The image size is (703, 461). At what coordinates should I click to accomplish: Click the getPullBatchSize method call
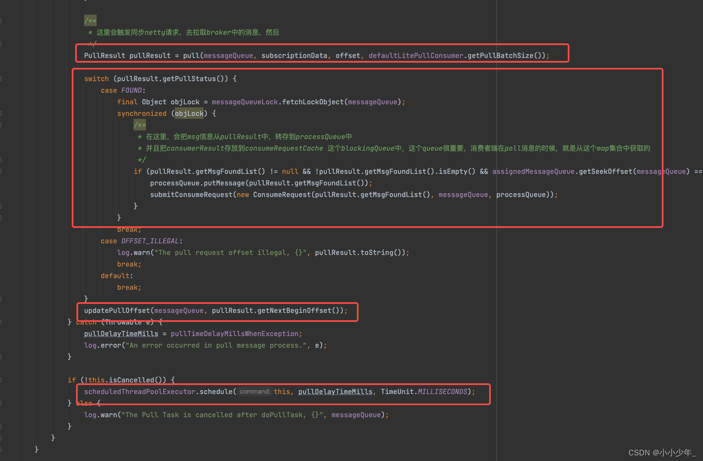[x=500, y=55]
